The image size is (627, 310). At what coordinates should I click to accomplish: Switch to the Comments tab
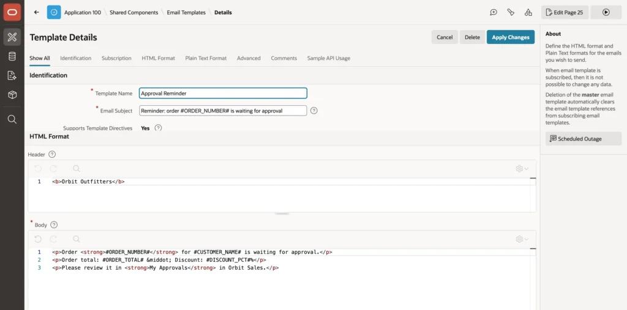click(x=284, y=58)
